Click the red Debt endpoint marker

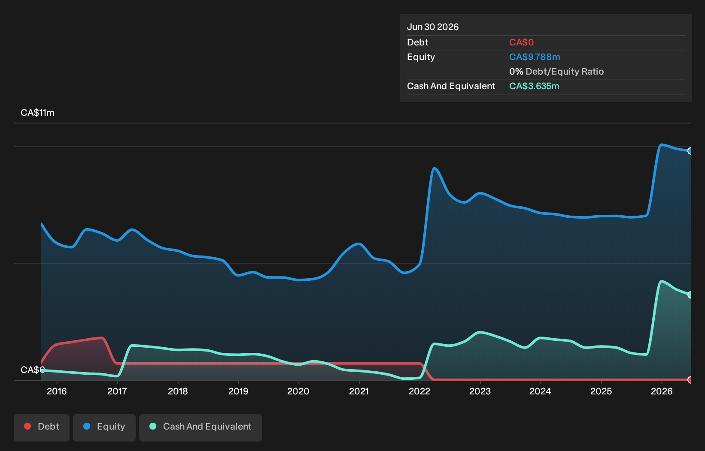pos(690,380)
